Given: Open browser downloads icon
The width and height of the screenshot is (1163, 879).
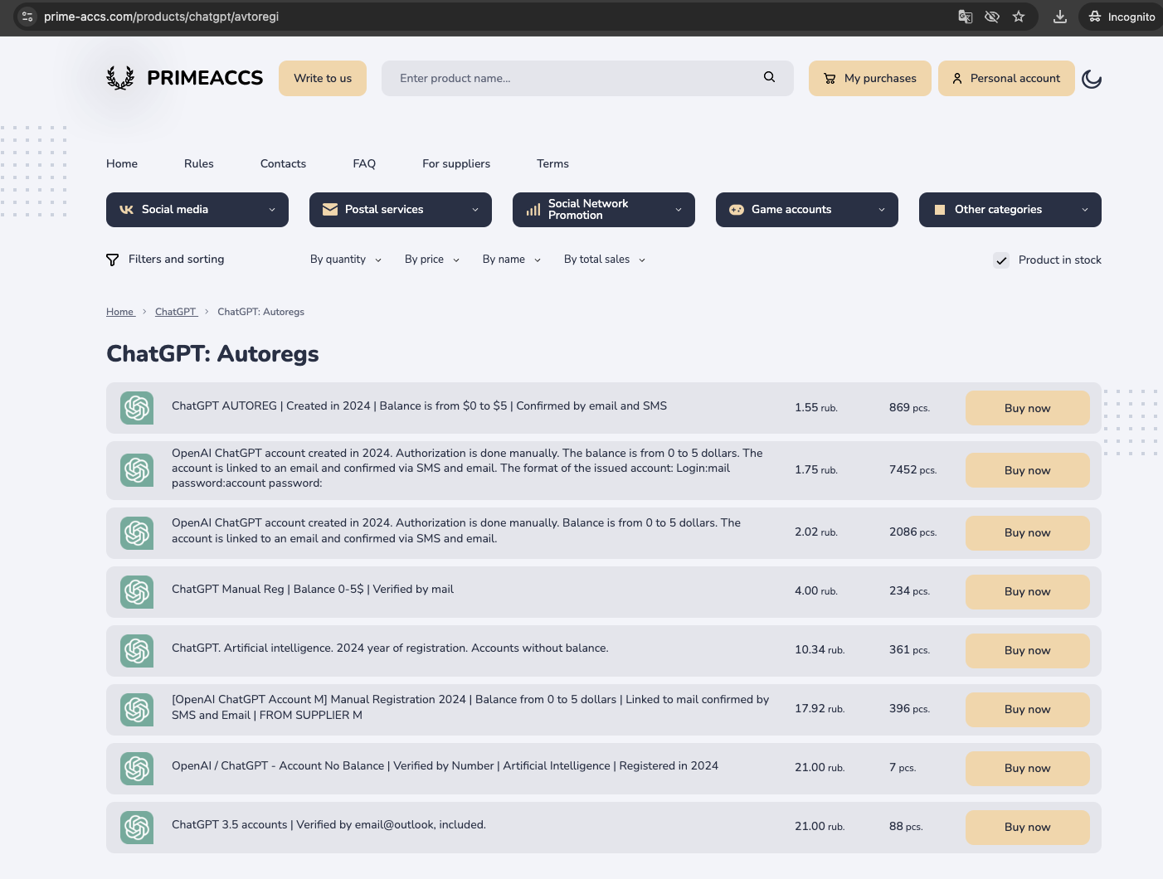Looking at the screenshot, I should 1059,17.
